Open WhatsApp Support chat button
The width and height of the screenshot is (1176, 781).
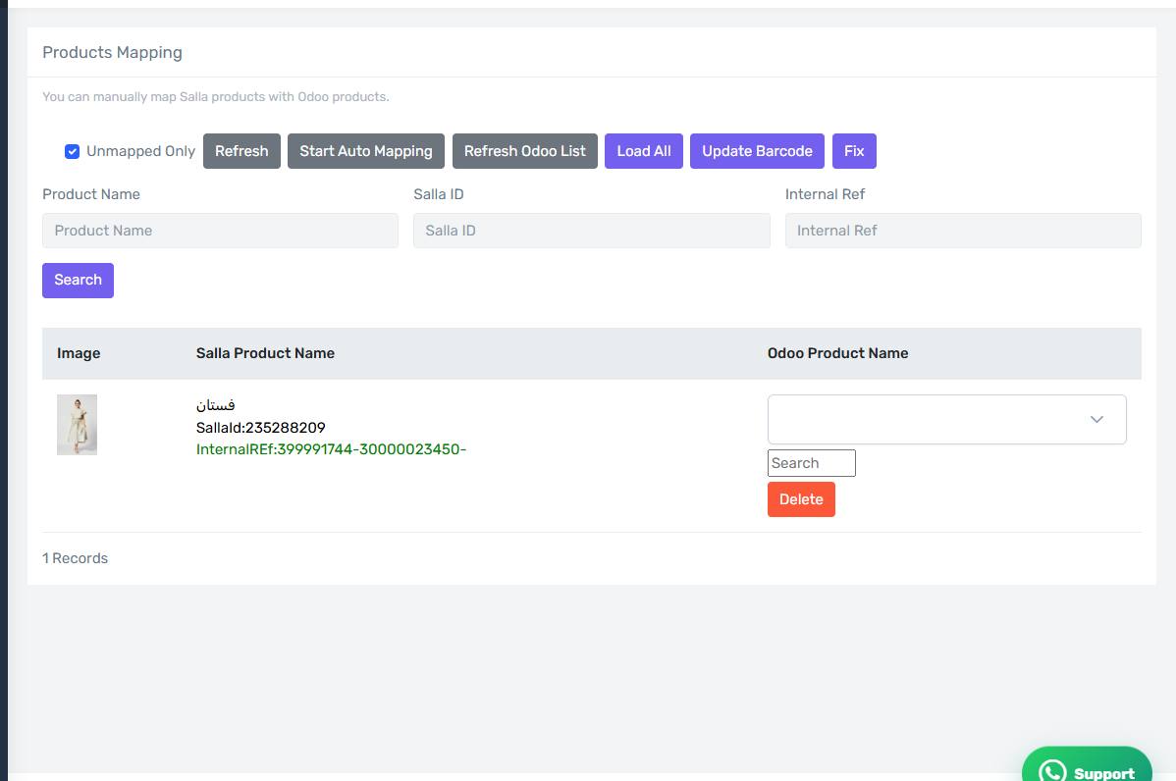pyautogui.click(x=1087, y=764)
